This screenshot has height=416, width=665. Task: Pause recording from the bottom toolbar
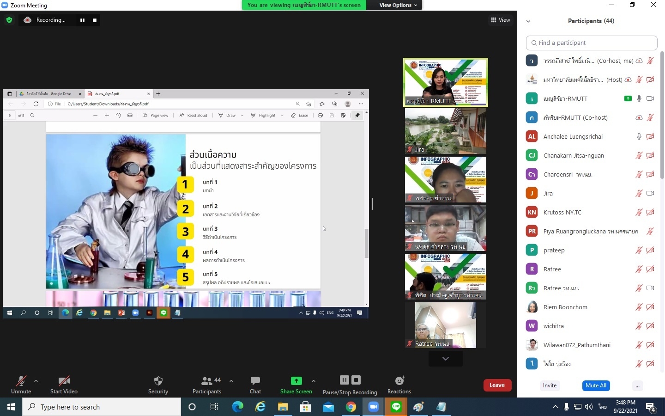345,380
